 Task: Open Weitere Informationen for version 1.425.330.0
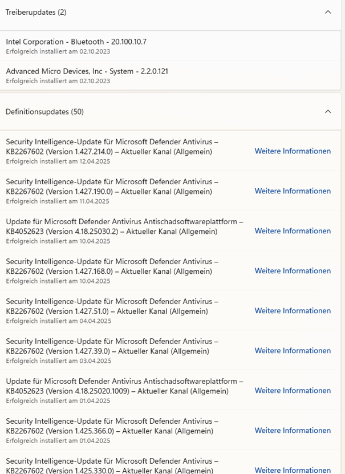click(x=293, y=470)
